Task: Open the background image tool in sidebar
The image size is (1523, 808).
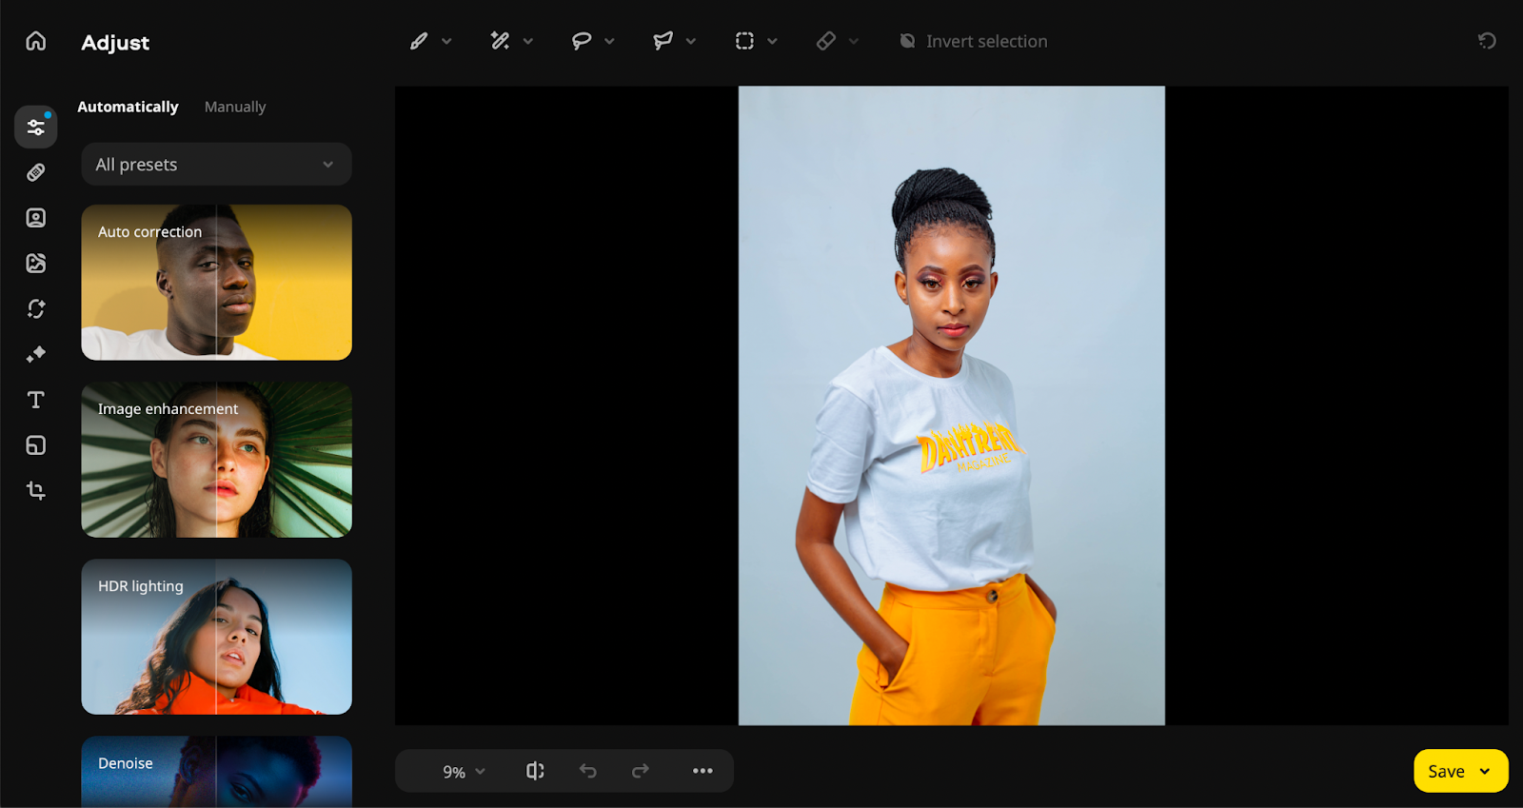Action: click(x=36, y=264)
